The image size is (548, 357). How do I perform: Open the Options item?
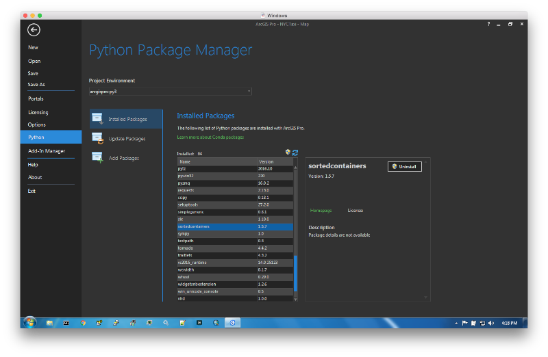click(x=37, y=124)
